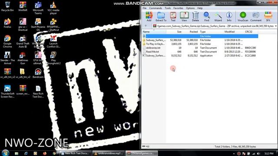This screenshot has width=278, height=156.
Task: Click the Info toolbar icon
Action: click(229, 16)
